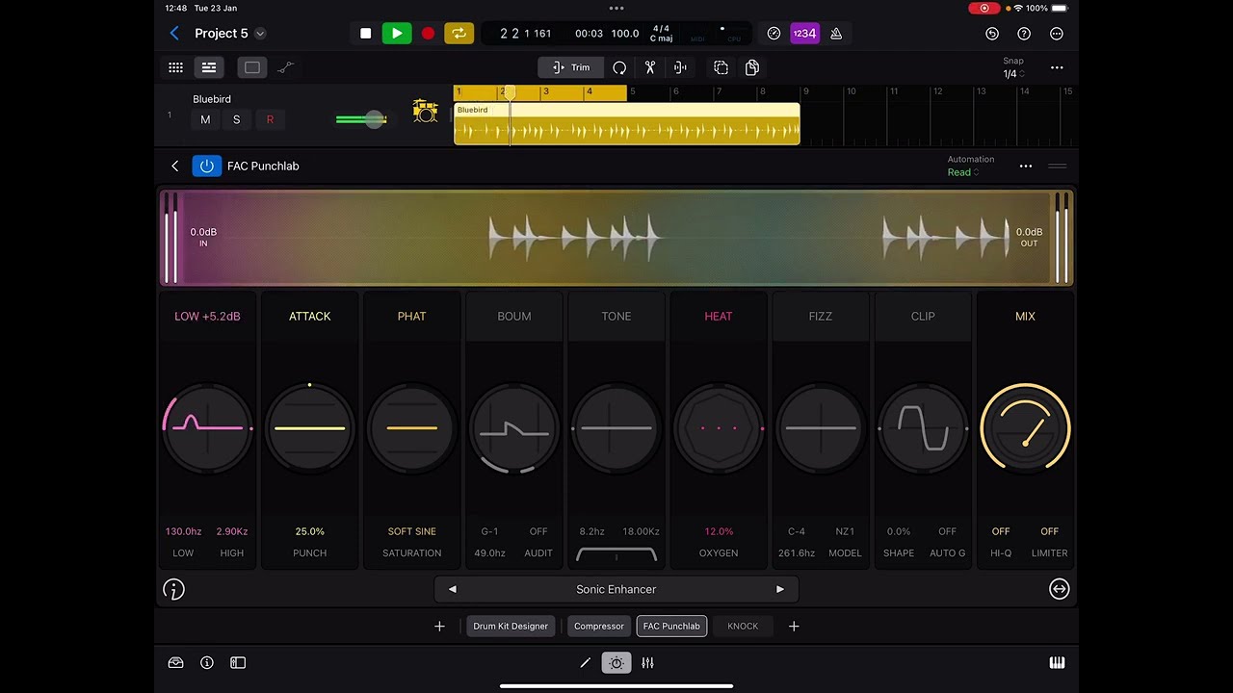Go back from Project 5
1233x693 pixels.
point(174,34)
